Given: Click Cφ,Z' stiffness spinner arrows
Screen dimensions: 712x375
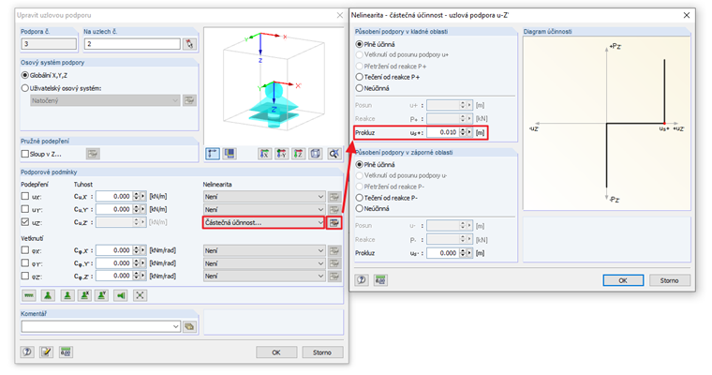Looking at the screenshot, I should click(x=136, y=276).
